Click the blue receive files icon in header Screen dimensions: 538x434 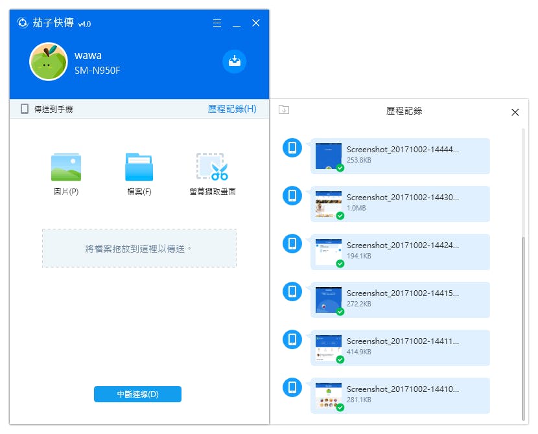(234, 62)
